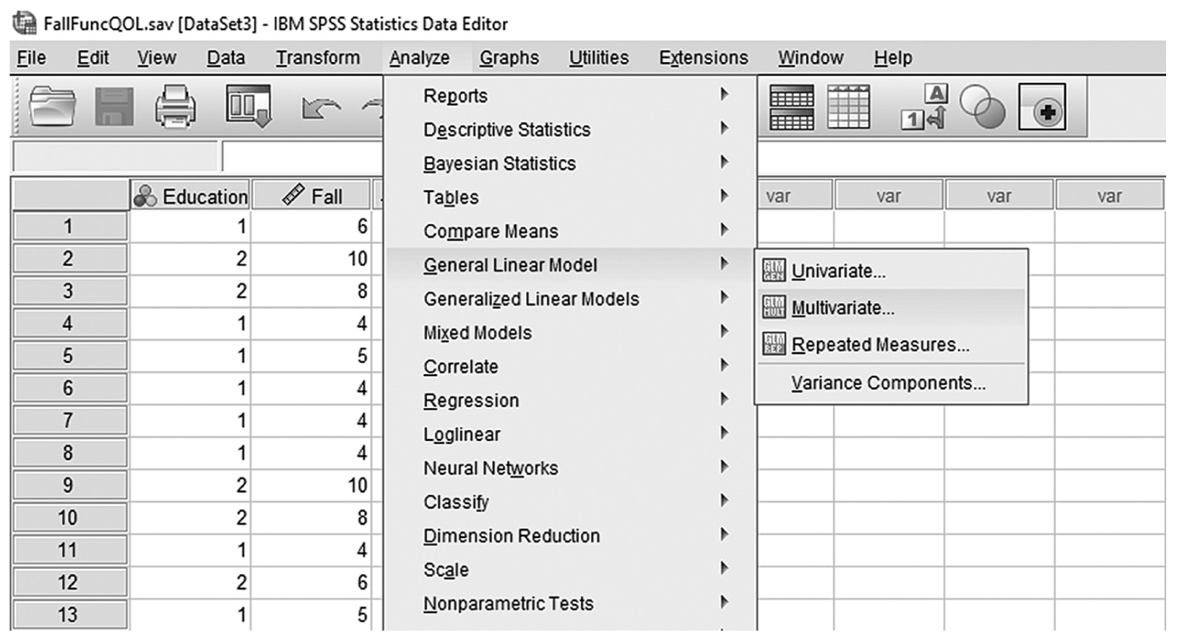This screenshot has width=1182, height=644.
Task: Expand the Compare Means submenu
Action: click(x=571, y=231)
